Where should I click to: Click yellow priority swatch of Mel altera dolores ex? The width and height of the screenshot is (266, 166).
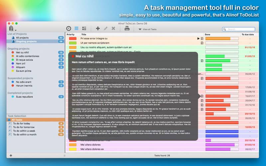tap(72, 149)
